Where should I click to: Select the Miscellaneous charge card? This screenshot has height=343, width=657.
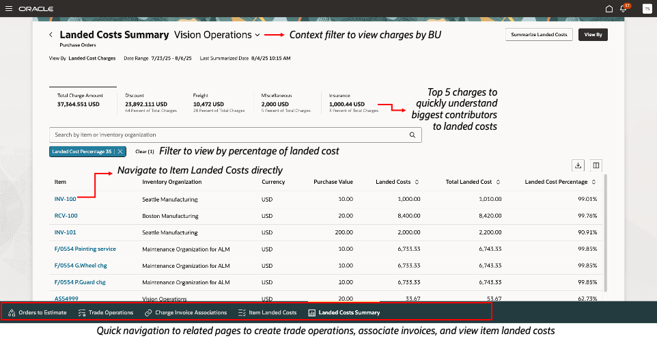(x=287, y=102)
